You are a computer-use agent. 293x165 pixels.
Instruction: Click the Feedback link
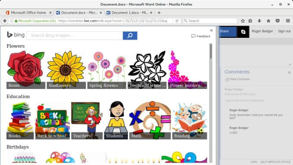[201, 36]
